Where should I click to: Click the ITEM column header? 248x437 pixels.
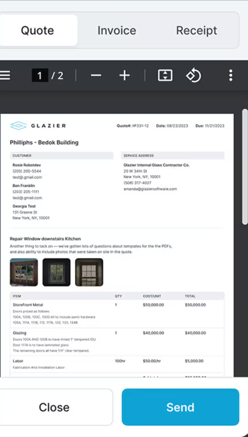[17, 296]
